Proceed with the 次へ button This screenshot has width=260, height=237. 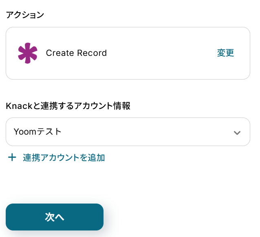pos(55,217)
